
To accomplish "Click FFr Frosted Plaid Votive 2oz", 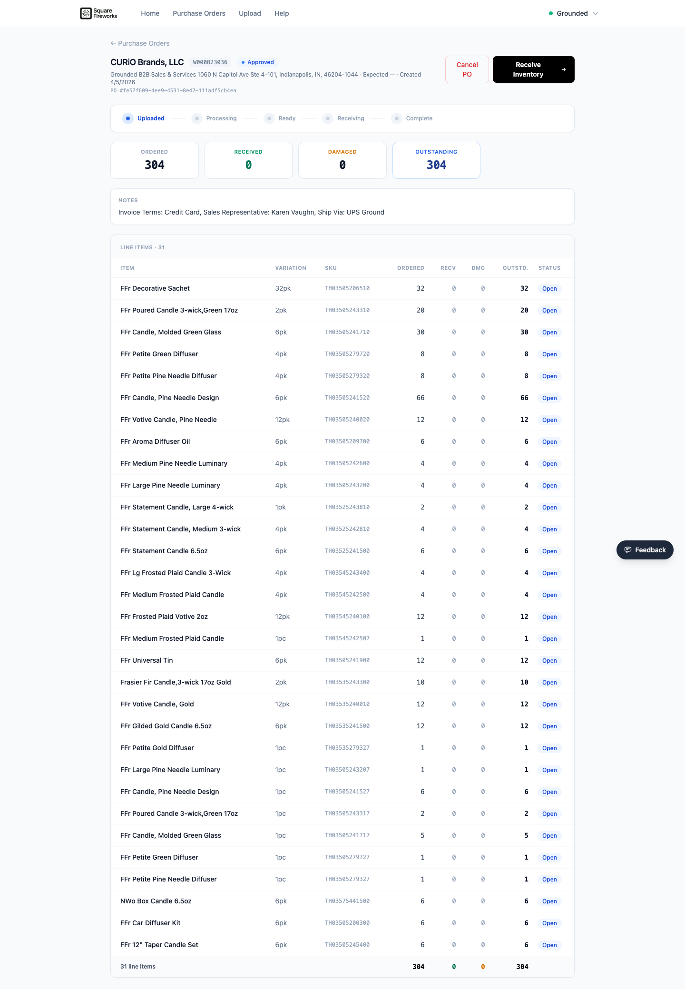I will (164, 617).
